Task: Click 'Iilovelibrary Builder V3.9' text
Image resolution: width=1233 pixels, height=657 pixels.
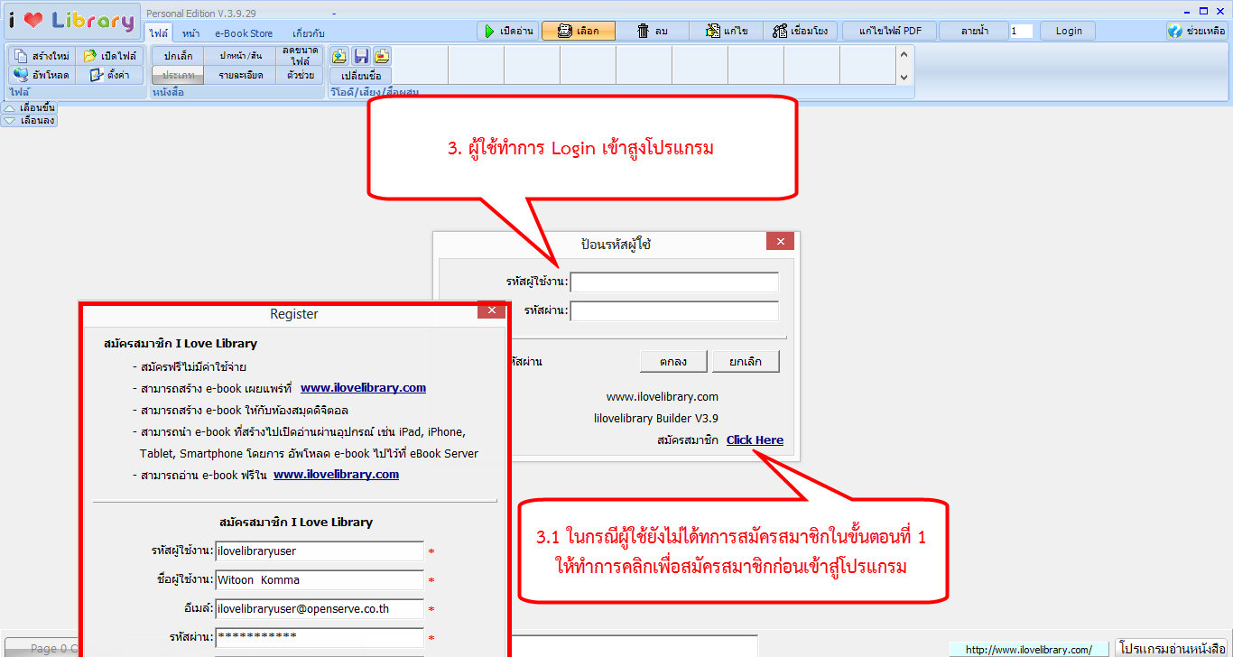Action: pos(656,419)
